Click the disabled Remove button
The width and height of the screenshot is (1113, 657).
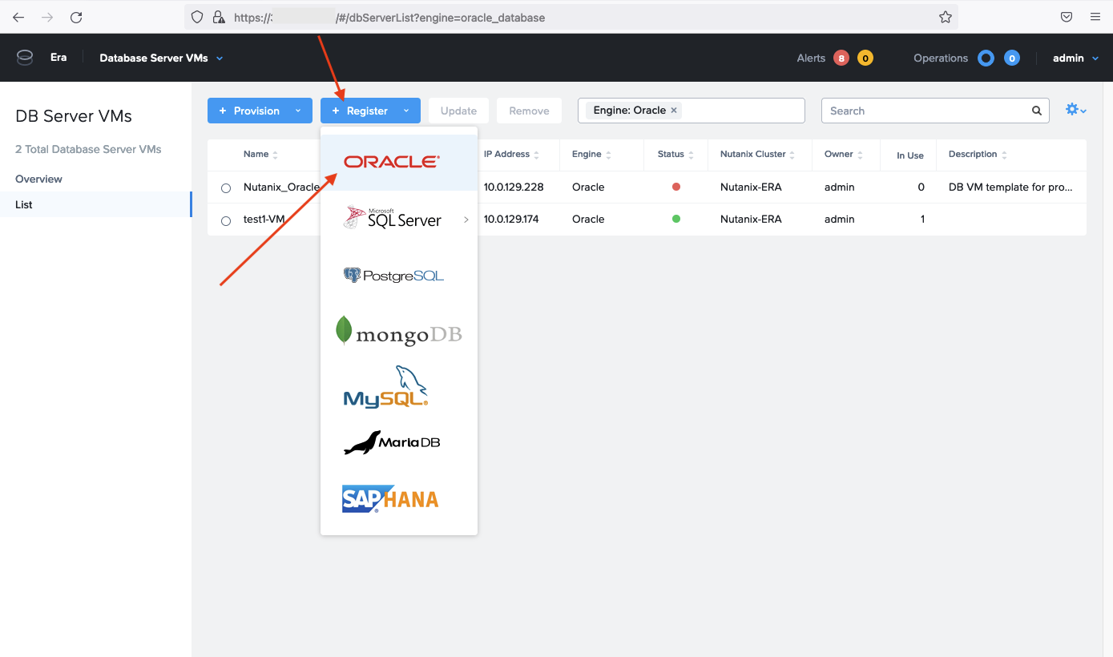click(529, 111)
